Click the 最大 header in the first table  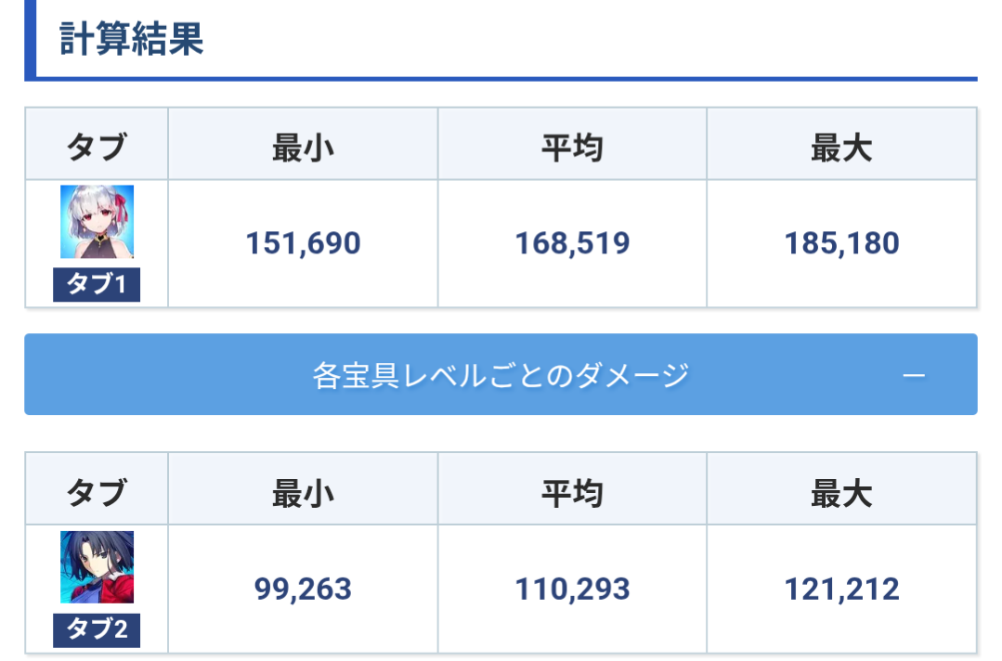841,148
